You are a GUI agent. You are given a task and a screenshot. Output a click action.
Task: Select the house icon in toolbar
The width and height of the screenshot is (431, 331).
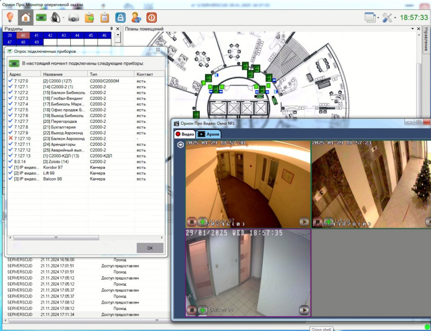click(26, 18)
